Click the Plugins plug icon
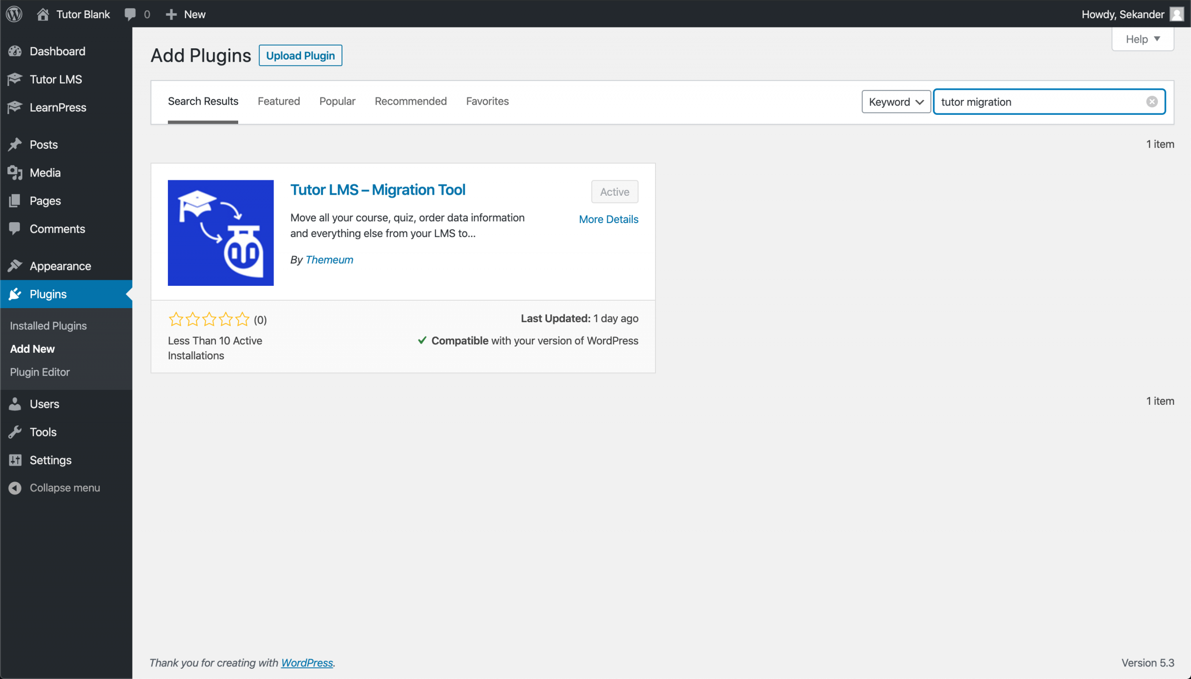This screenshot has height=679, width=1191. pos(15,294)
